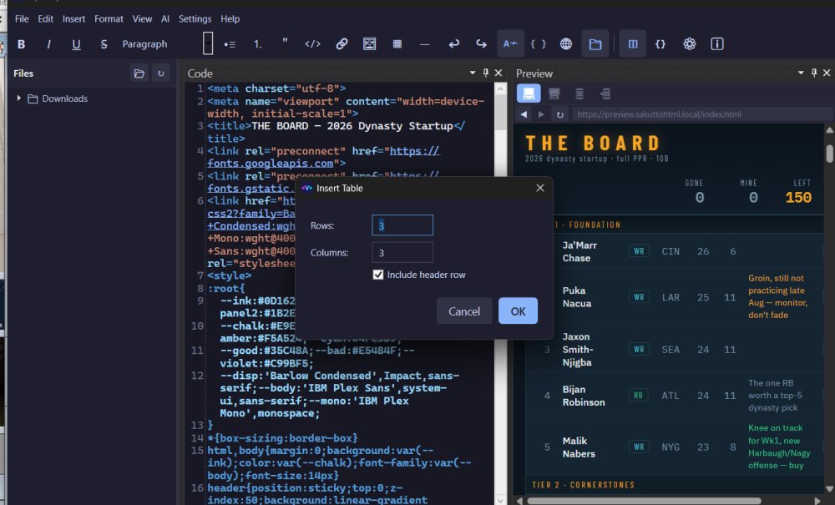The image size is (835, 505).
Task: Open the Format menu
Action: (x=109, y=18)
